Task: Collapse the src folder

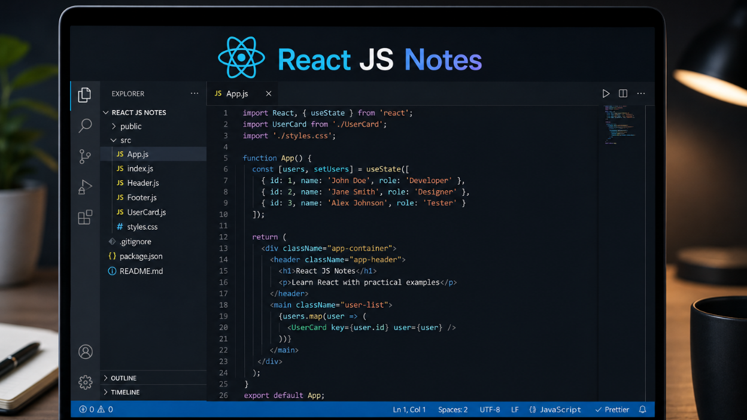Action: pos(114,140)
